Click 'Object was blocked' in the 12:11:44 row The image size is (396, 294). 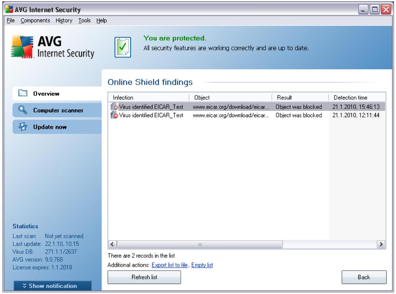299,115
